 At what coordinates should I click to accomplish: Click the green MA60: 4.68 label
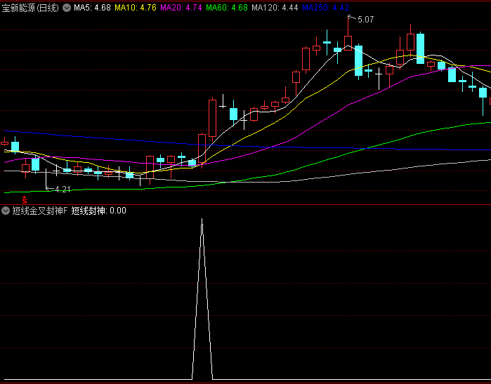point(228,8)
